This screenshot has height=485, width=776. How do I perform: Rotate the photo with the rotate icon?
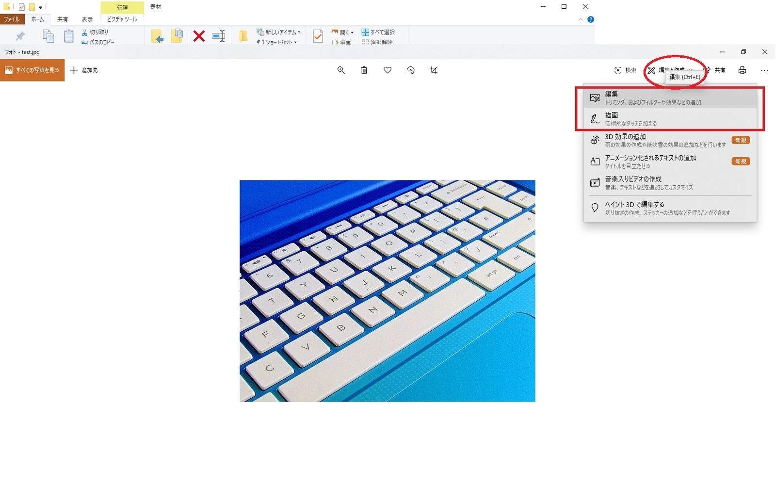[411, 70]
